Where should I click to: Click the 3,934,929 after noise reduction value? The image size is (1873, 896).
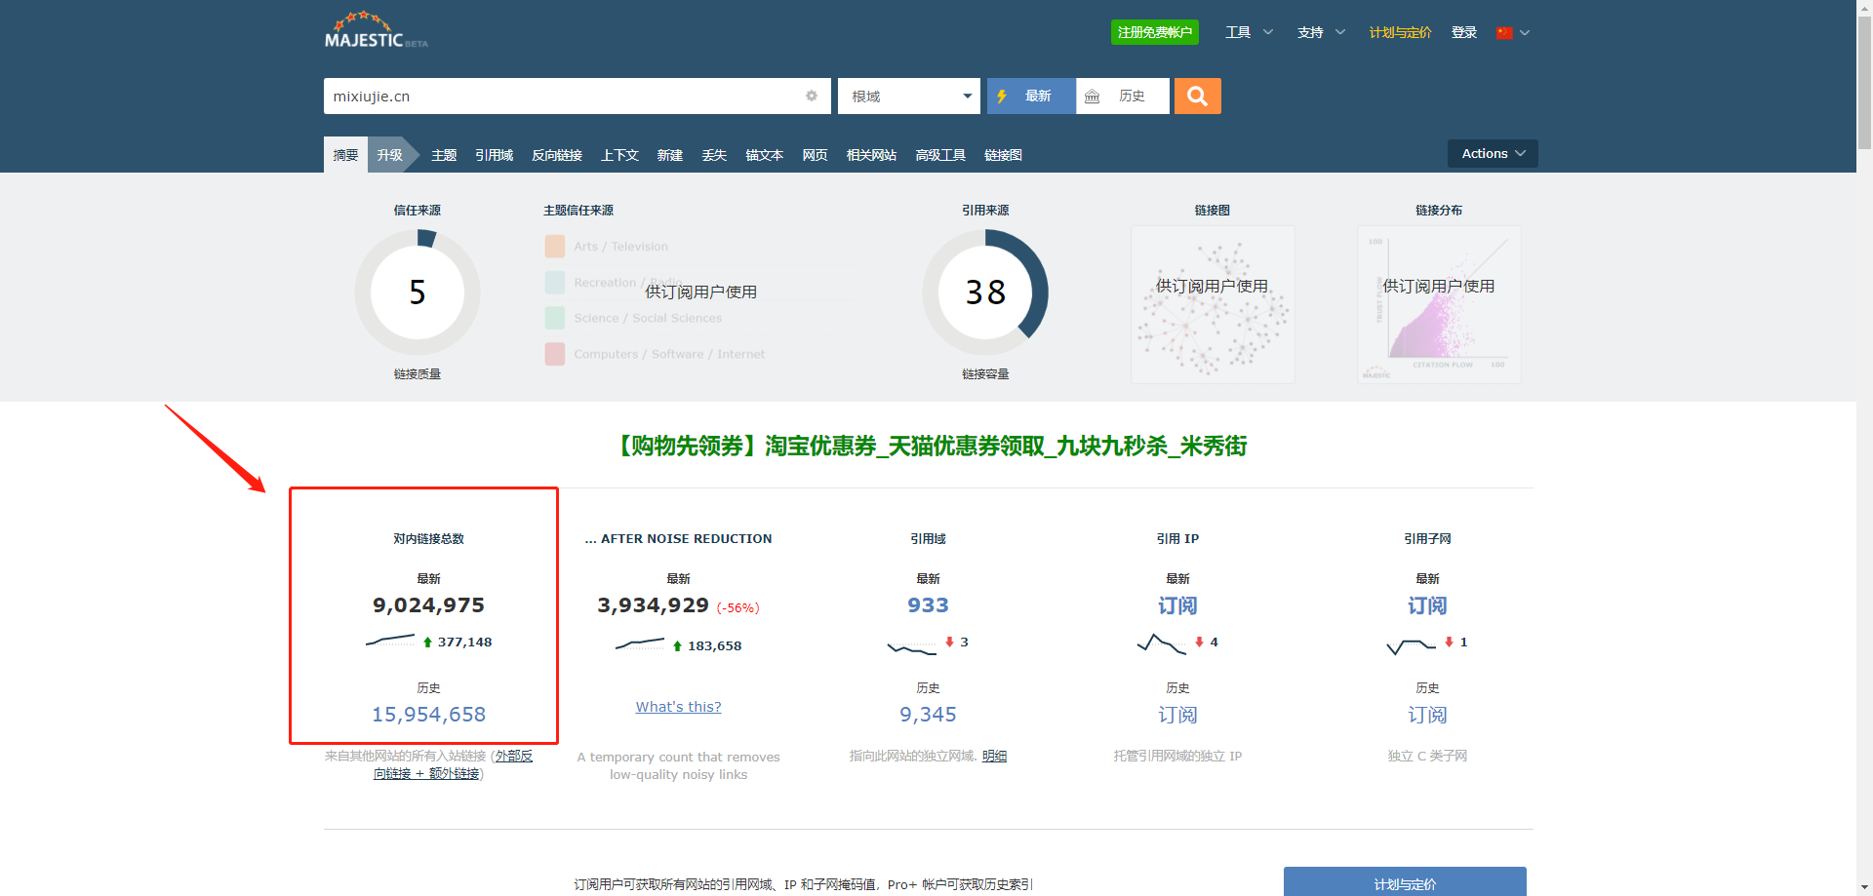(653, 605)
